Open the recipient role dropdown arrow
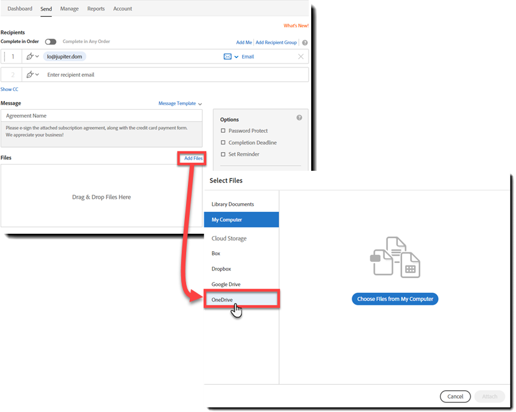Image resolution: width=516 pixels, height=412 pixels. pyautogui.click(x=39, y=57)
